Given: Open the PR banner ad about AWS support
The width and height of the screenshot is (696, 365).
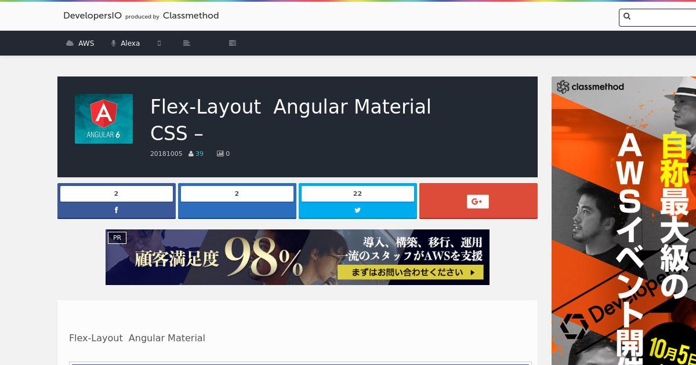Looking at the screenshot, I should click(x=298, y=257).
